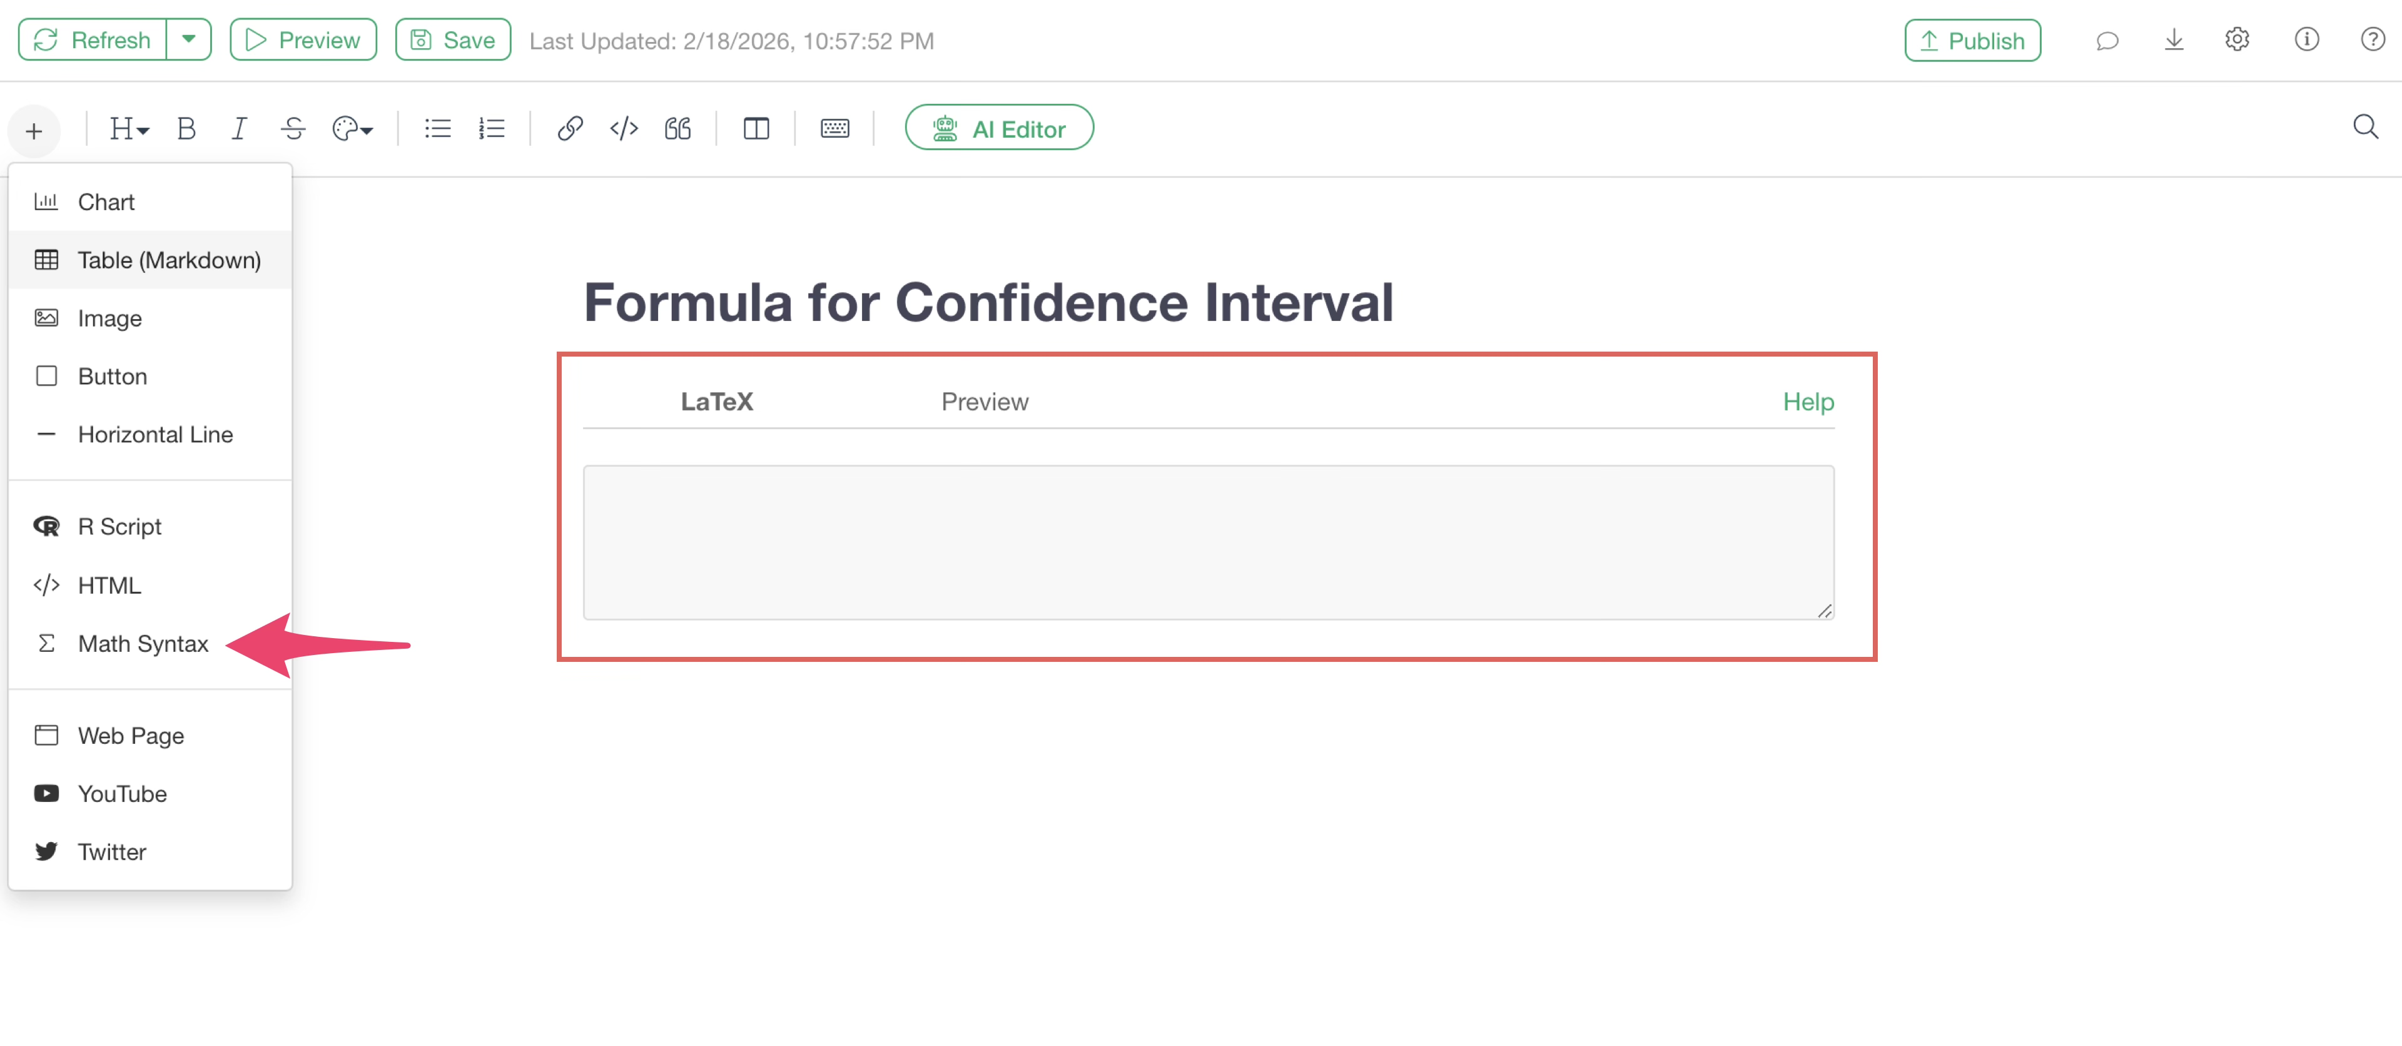Insert a bulleted list
This screenshot has height=1046, width=2402.
coord(437,129)
